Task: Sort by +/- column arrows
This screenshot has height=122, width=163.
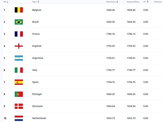Action: tap(148, 2)
